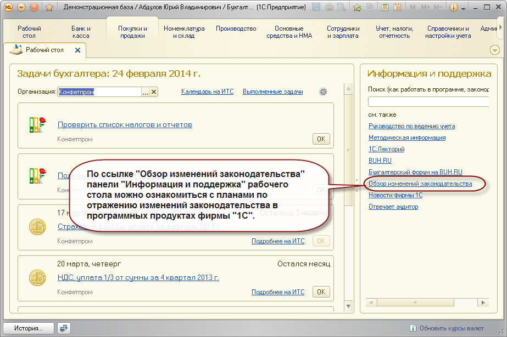Image resolution: width=507 pixels, height=337 pixels.
Task: Click the История button
Action: tap(29, 328)
